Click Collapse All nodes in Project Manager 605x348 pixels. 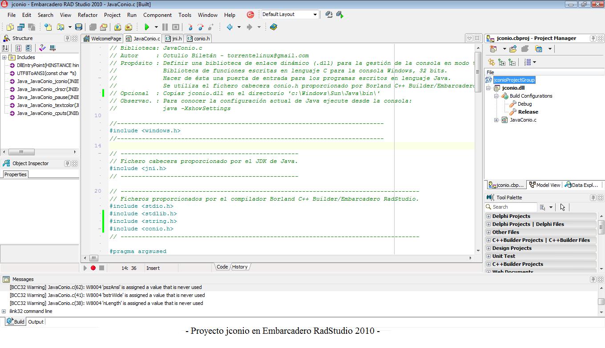[x=512, y=62]
